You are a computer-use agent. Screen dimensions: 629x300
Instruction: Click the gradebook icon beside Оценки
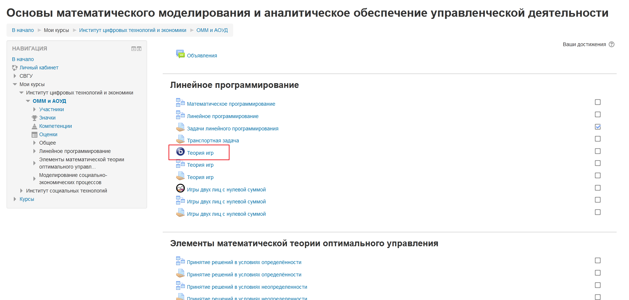pyautogui.click(x=35, y=134)
